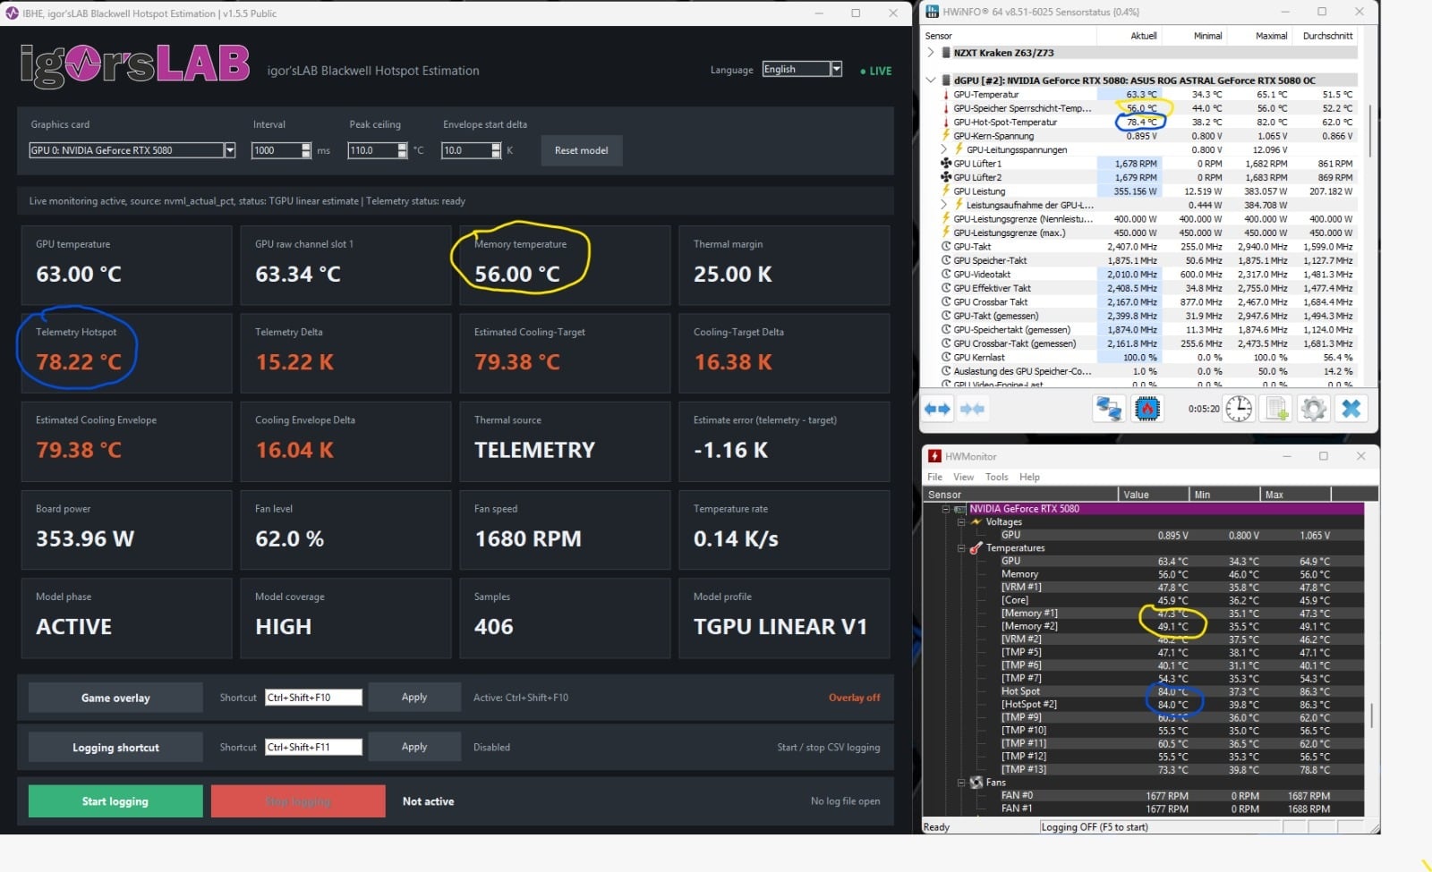Click Voltages lightning icon in HWMonitor
The width and height of the screenshot is (1432, 872).
coord(976,521)
